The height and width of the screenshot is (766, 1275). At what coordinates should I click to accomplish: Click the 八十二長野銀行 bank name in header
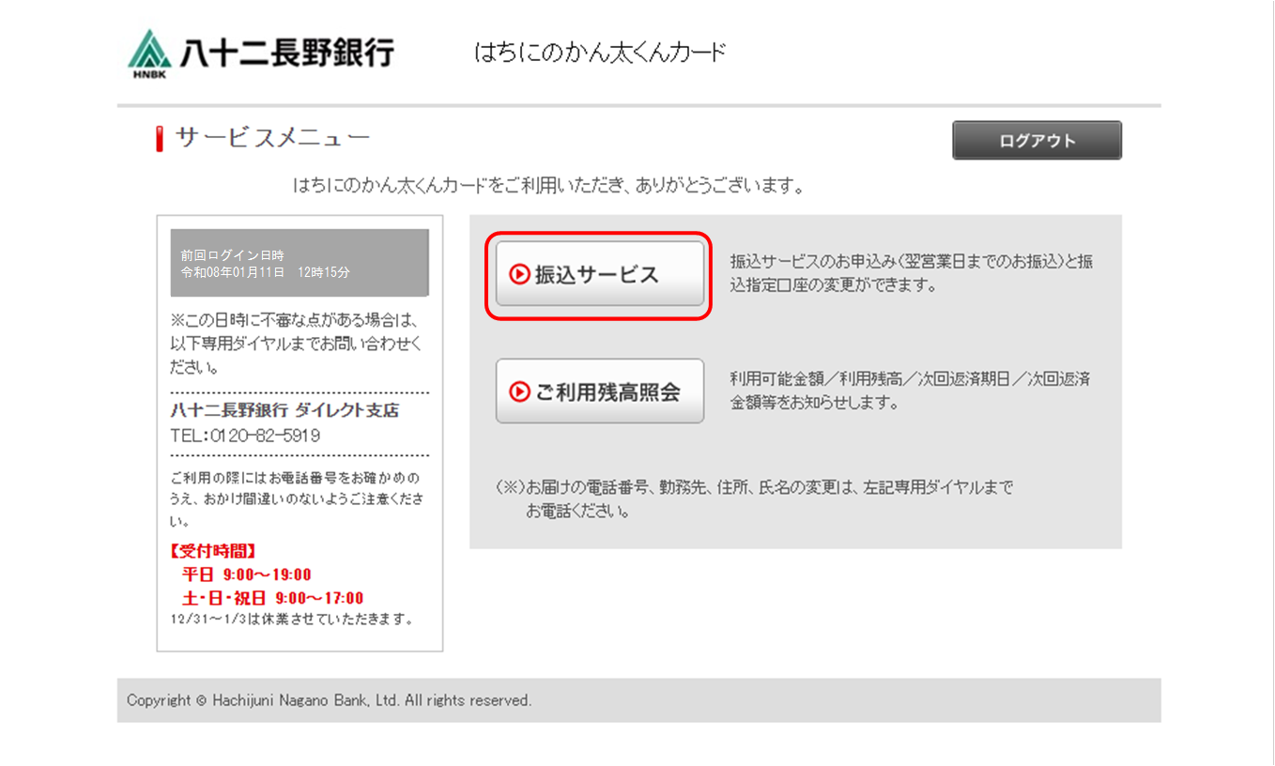286,52
